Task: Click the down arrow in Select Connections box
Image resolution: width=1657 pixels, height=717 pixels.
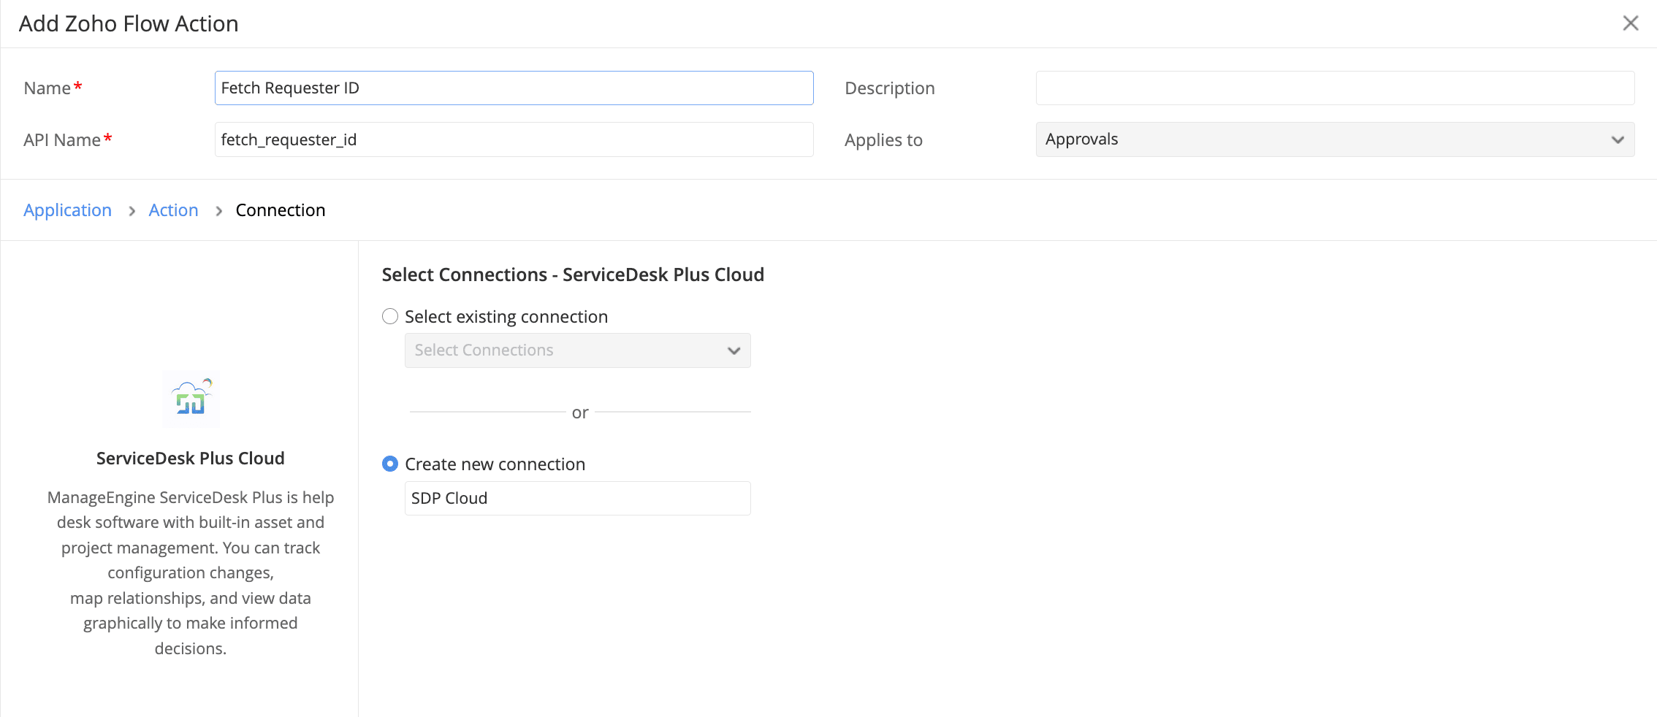Action: tap(734, 350)
